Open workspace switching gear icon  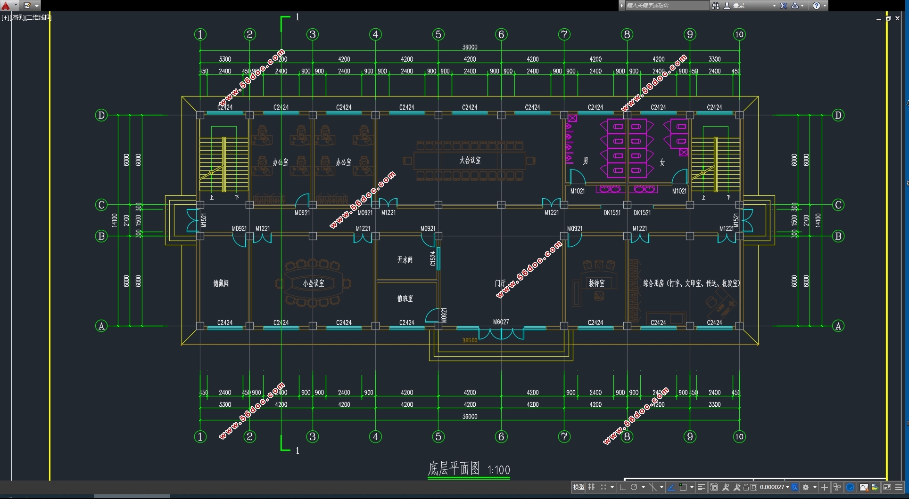pyautogui.click(x=806, y=487)
